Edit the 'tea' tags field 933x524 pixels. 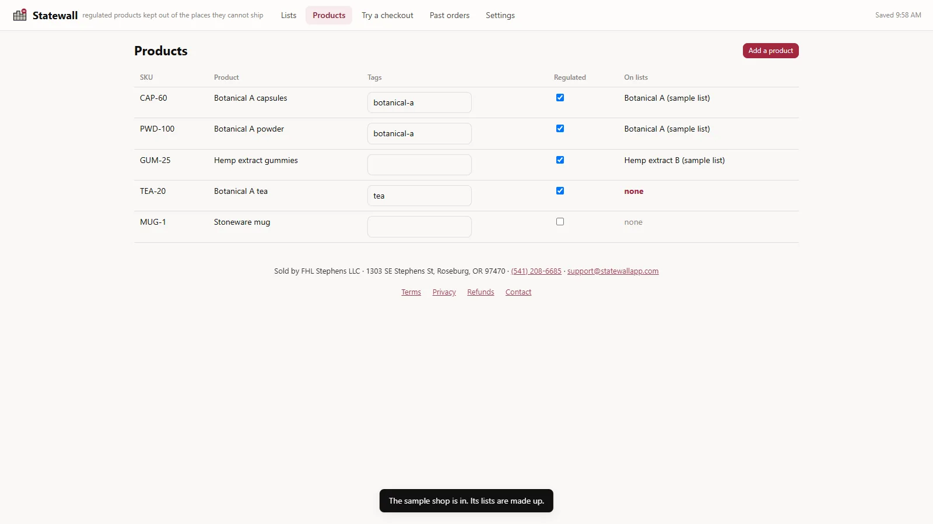[x=419, y=196]
